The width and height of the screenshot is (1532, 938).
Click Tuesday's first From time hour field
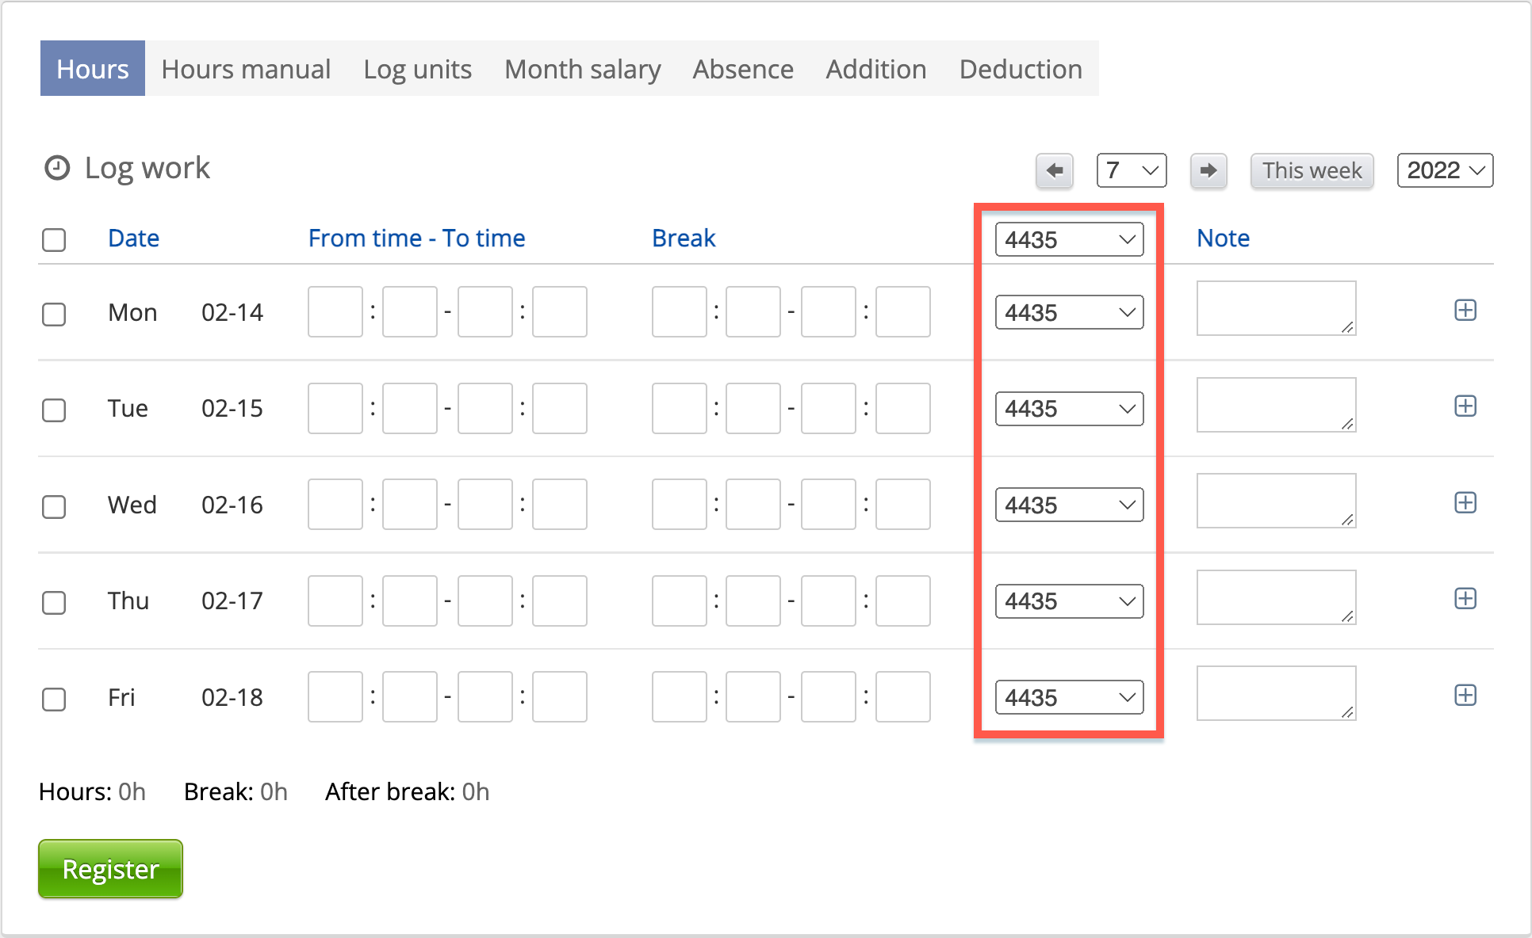335,409
